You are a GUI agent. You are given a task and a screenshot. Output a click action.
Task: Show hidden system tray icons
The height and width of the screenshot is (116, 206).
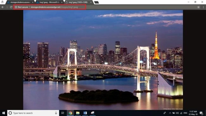click(170, 113)
